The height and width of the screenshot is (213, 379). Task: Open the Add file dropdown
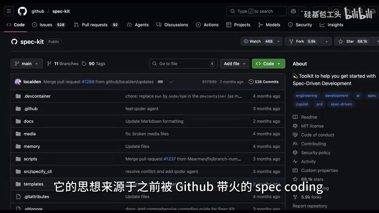[234, 64]
